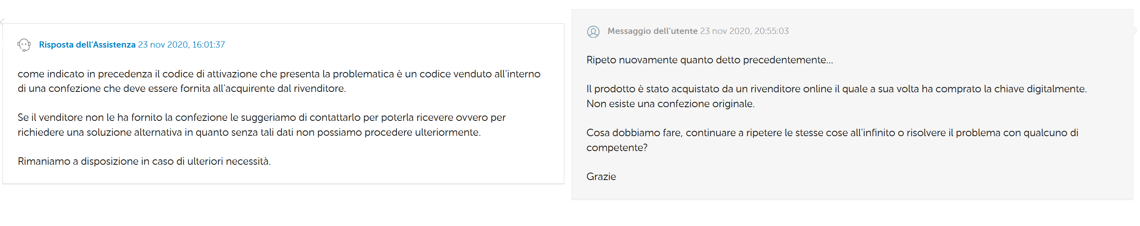Click the sentence "Non esiste una confezione originale."
1140x226 pixels.
tap(670, 104)
